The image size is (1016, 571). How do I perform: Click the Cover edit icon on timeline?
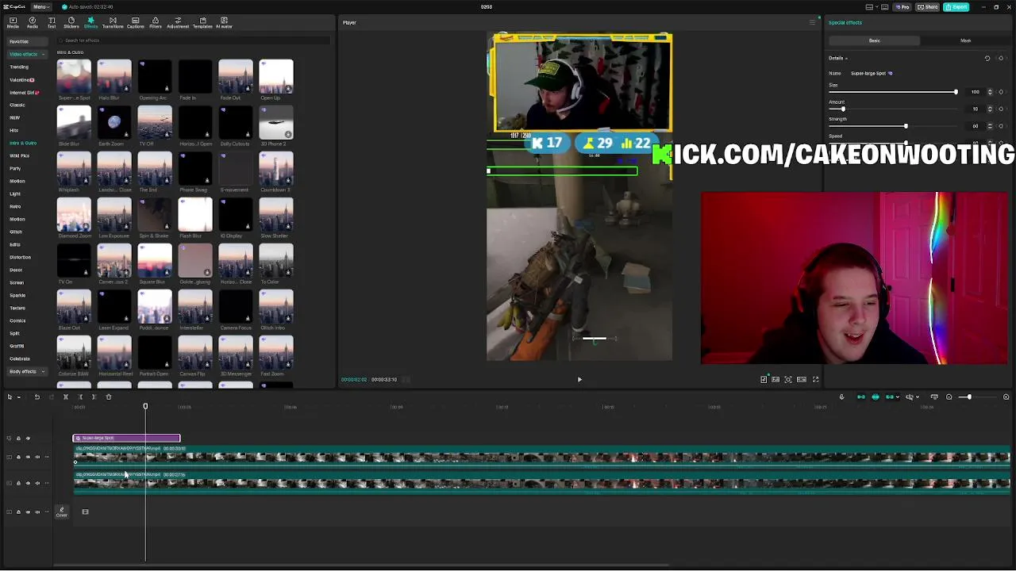(x=62, y=512)
